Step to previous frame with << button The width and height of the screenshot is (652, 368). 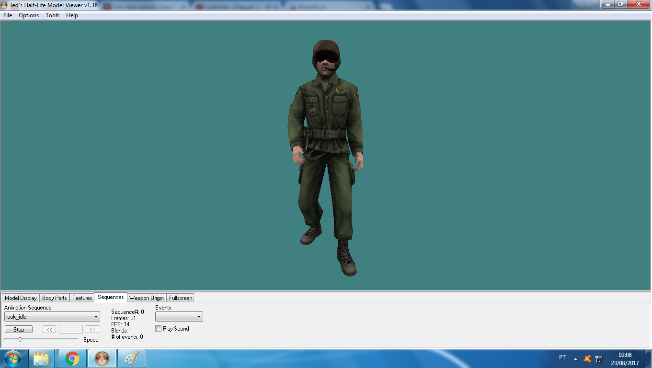click(x=49, y=330)
